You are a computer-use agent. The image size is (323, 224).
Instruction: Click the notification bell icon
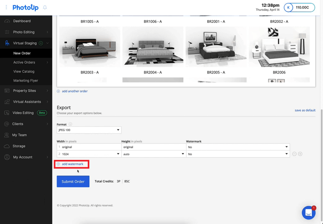45,8
